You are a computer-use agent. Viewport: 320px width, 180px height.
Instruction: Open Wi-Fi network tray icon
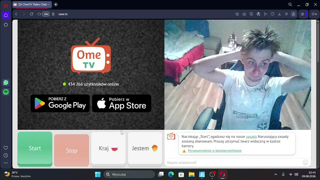(x=290, y=174)
